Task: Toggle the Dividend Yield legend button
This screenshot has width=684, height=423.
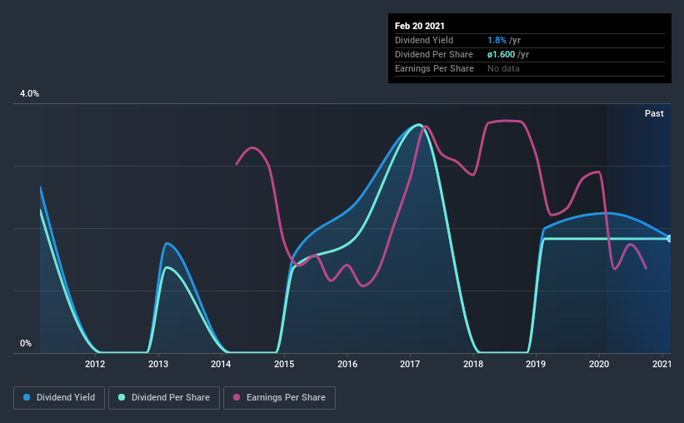Action: (x=59, y=398)
